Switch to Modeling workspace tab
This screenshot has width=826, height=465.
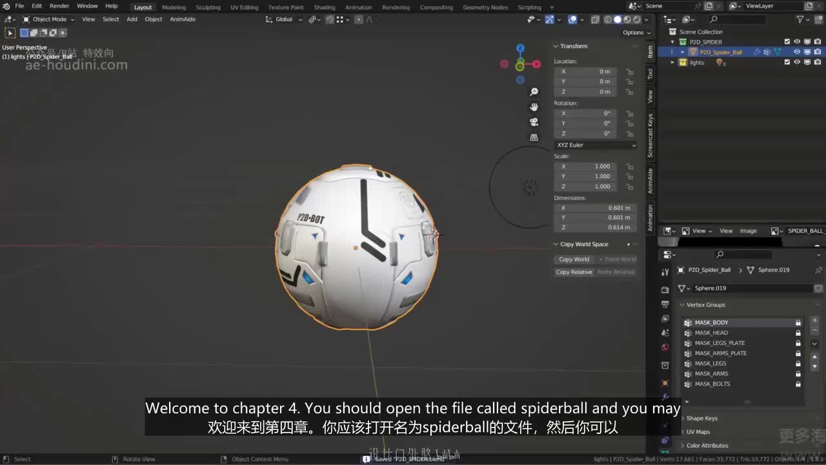click(x=174, y=7)
